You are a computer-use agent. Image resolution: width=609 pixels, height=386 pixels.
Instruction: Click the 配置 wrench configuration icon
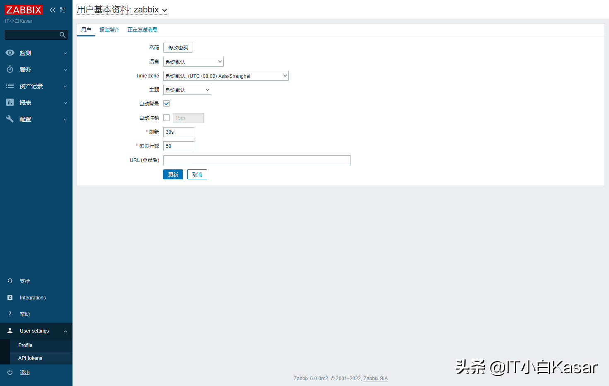point(10,119)
